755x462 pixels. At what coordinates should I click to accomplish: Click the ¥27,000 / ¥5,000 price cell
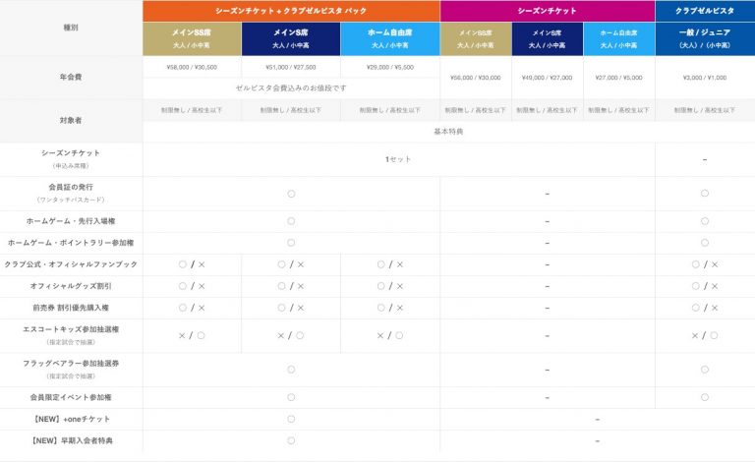pos(618,77)
